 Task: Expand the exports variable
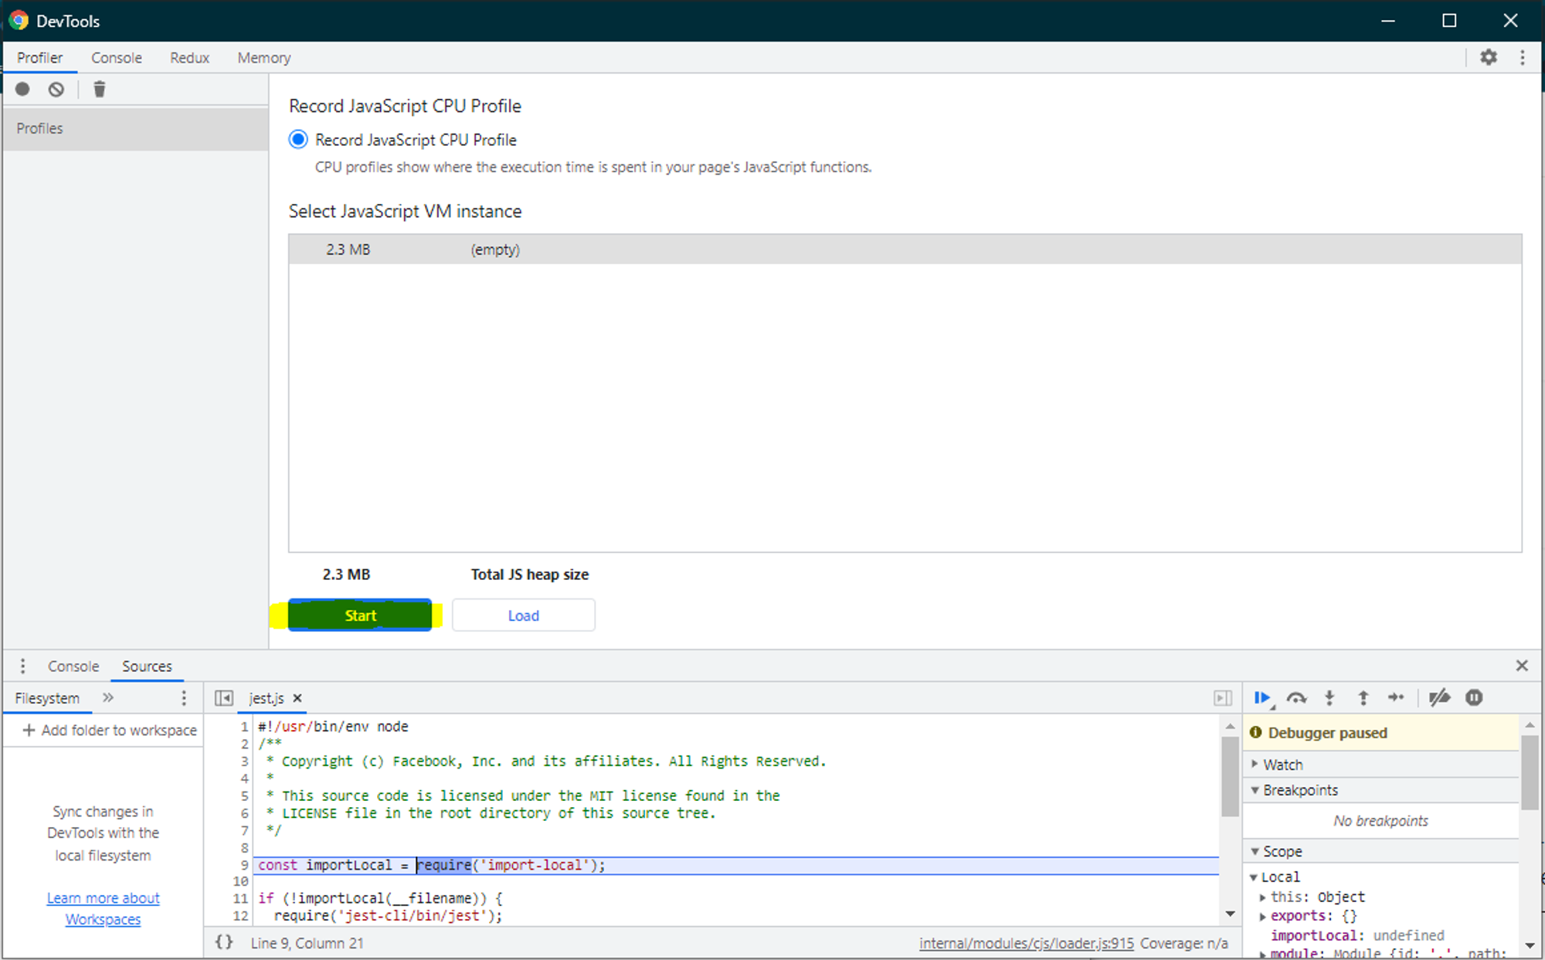[1262, 917]
